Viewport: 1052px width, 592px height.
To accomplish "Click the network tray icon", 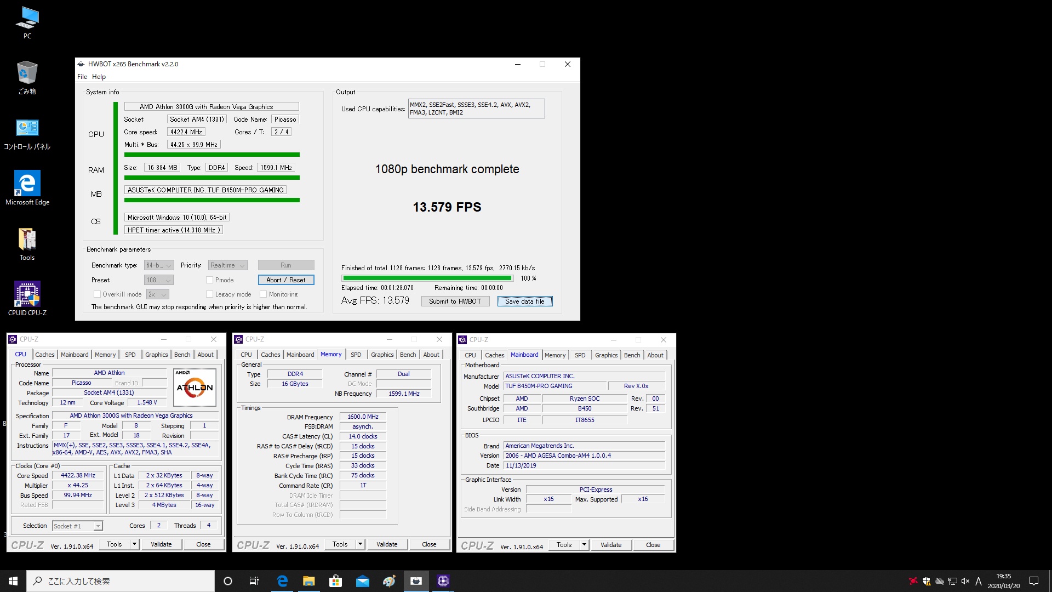I will 953,581.
